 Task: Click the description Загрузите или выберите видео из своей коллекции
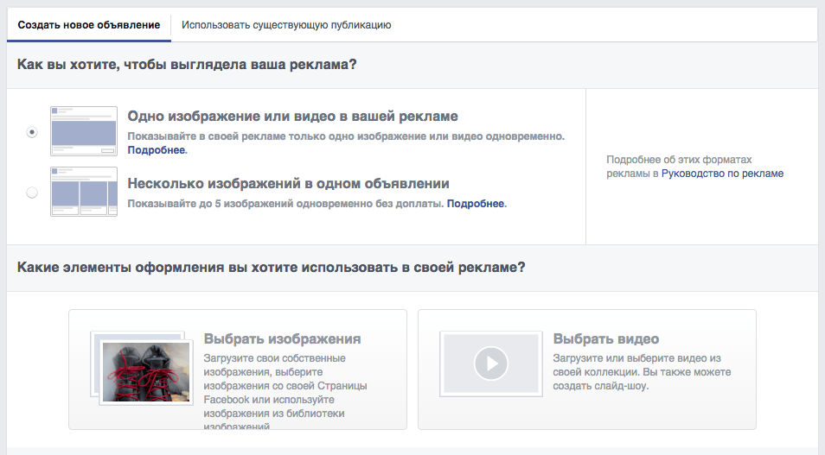pyautogui.click(x=642, y=372)
